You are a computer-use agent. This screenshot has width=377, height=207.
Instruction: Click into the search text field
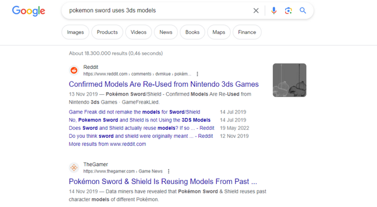coord(159,10)
